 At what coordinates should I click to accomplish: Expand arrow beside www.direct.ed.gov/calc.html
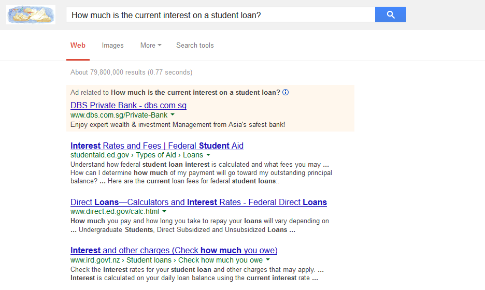pyautogui.click(x=164, y=212)
